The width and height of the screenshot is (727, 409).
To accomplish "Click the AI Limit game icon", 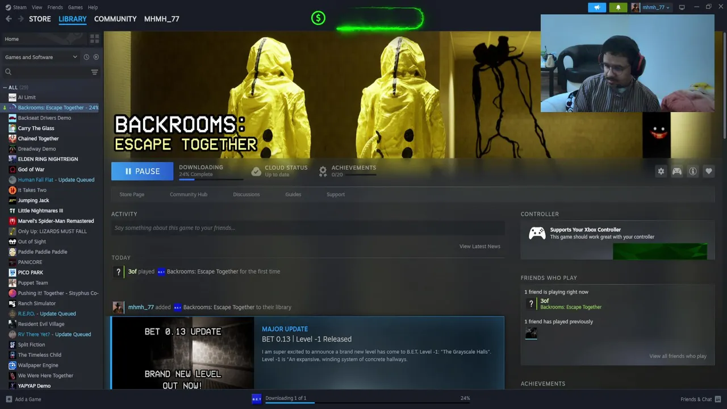I will [x=12, y=97].
